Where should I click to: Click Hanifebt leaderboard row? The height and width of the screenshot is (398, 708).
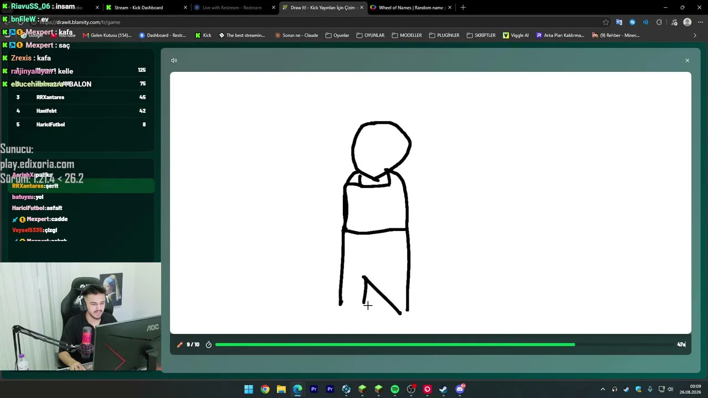click(x=80, y=111)
